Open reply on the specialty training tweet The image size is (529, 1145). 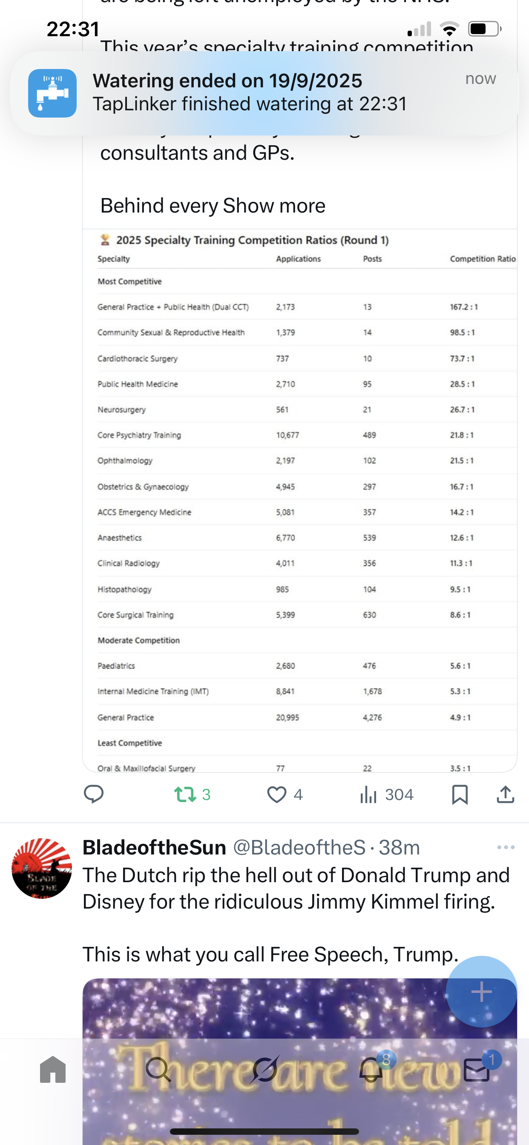pos(93,794)
